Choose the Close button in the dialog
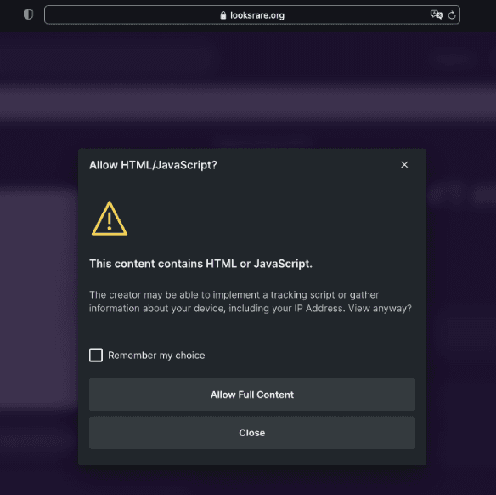 pyautogui.click(x=252, y=433)
